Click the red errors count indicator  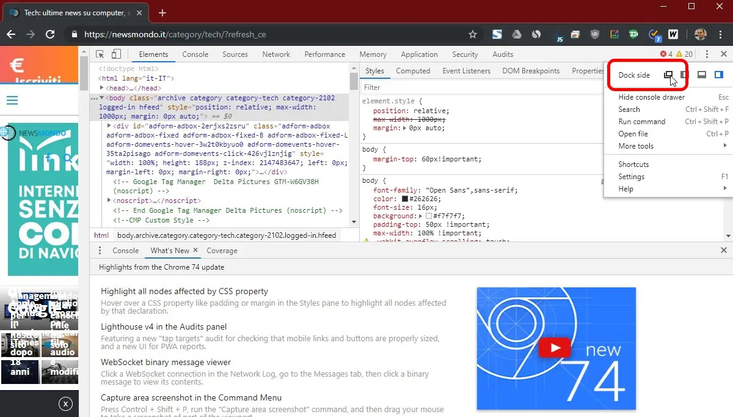pyautogui.click(x=666, y=54)
